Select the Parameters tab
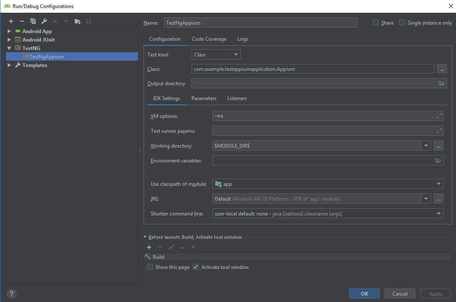This screenshot has width=456, height=302. [x=204, y=98]
